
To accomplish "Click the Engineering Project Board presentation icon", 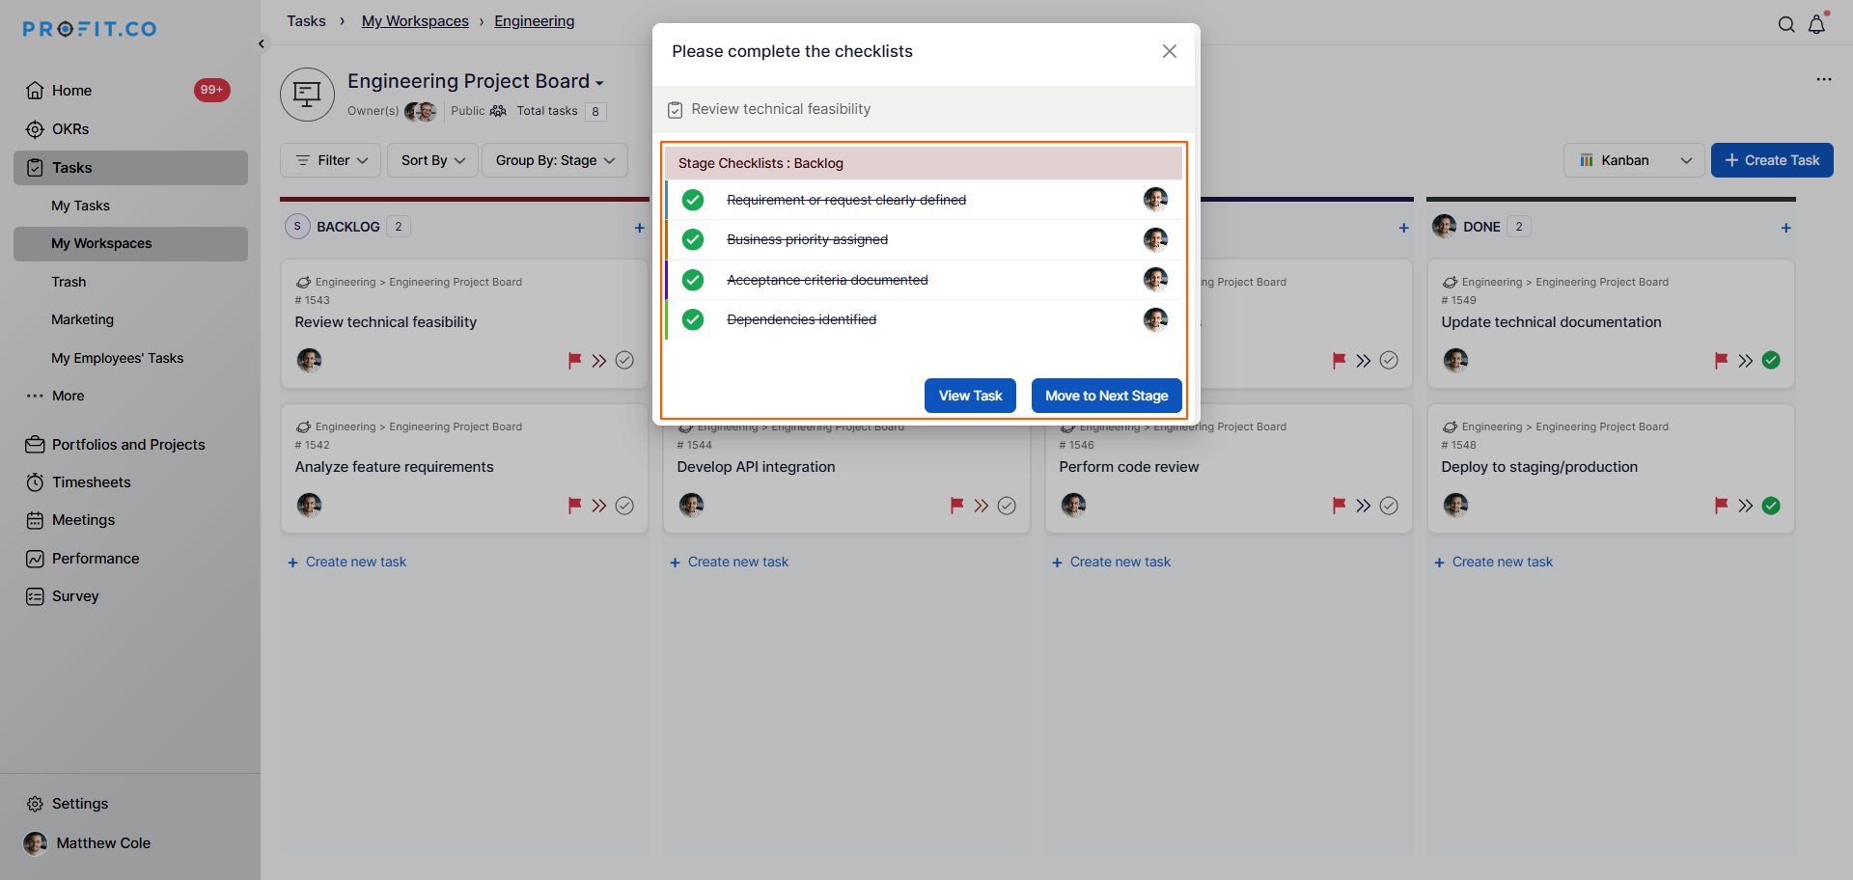I will [307, 95].
